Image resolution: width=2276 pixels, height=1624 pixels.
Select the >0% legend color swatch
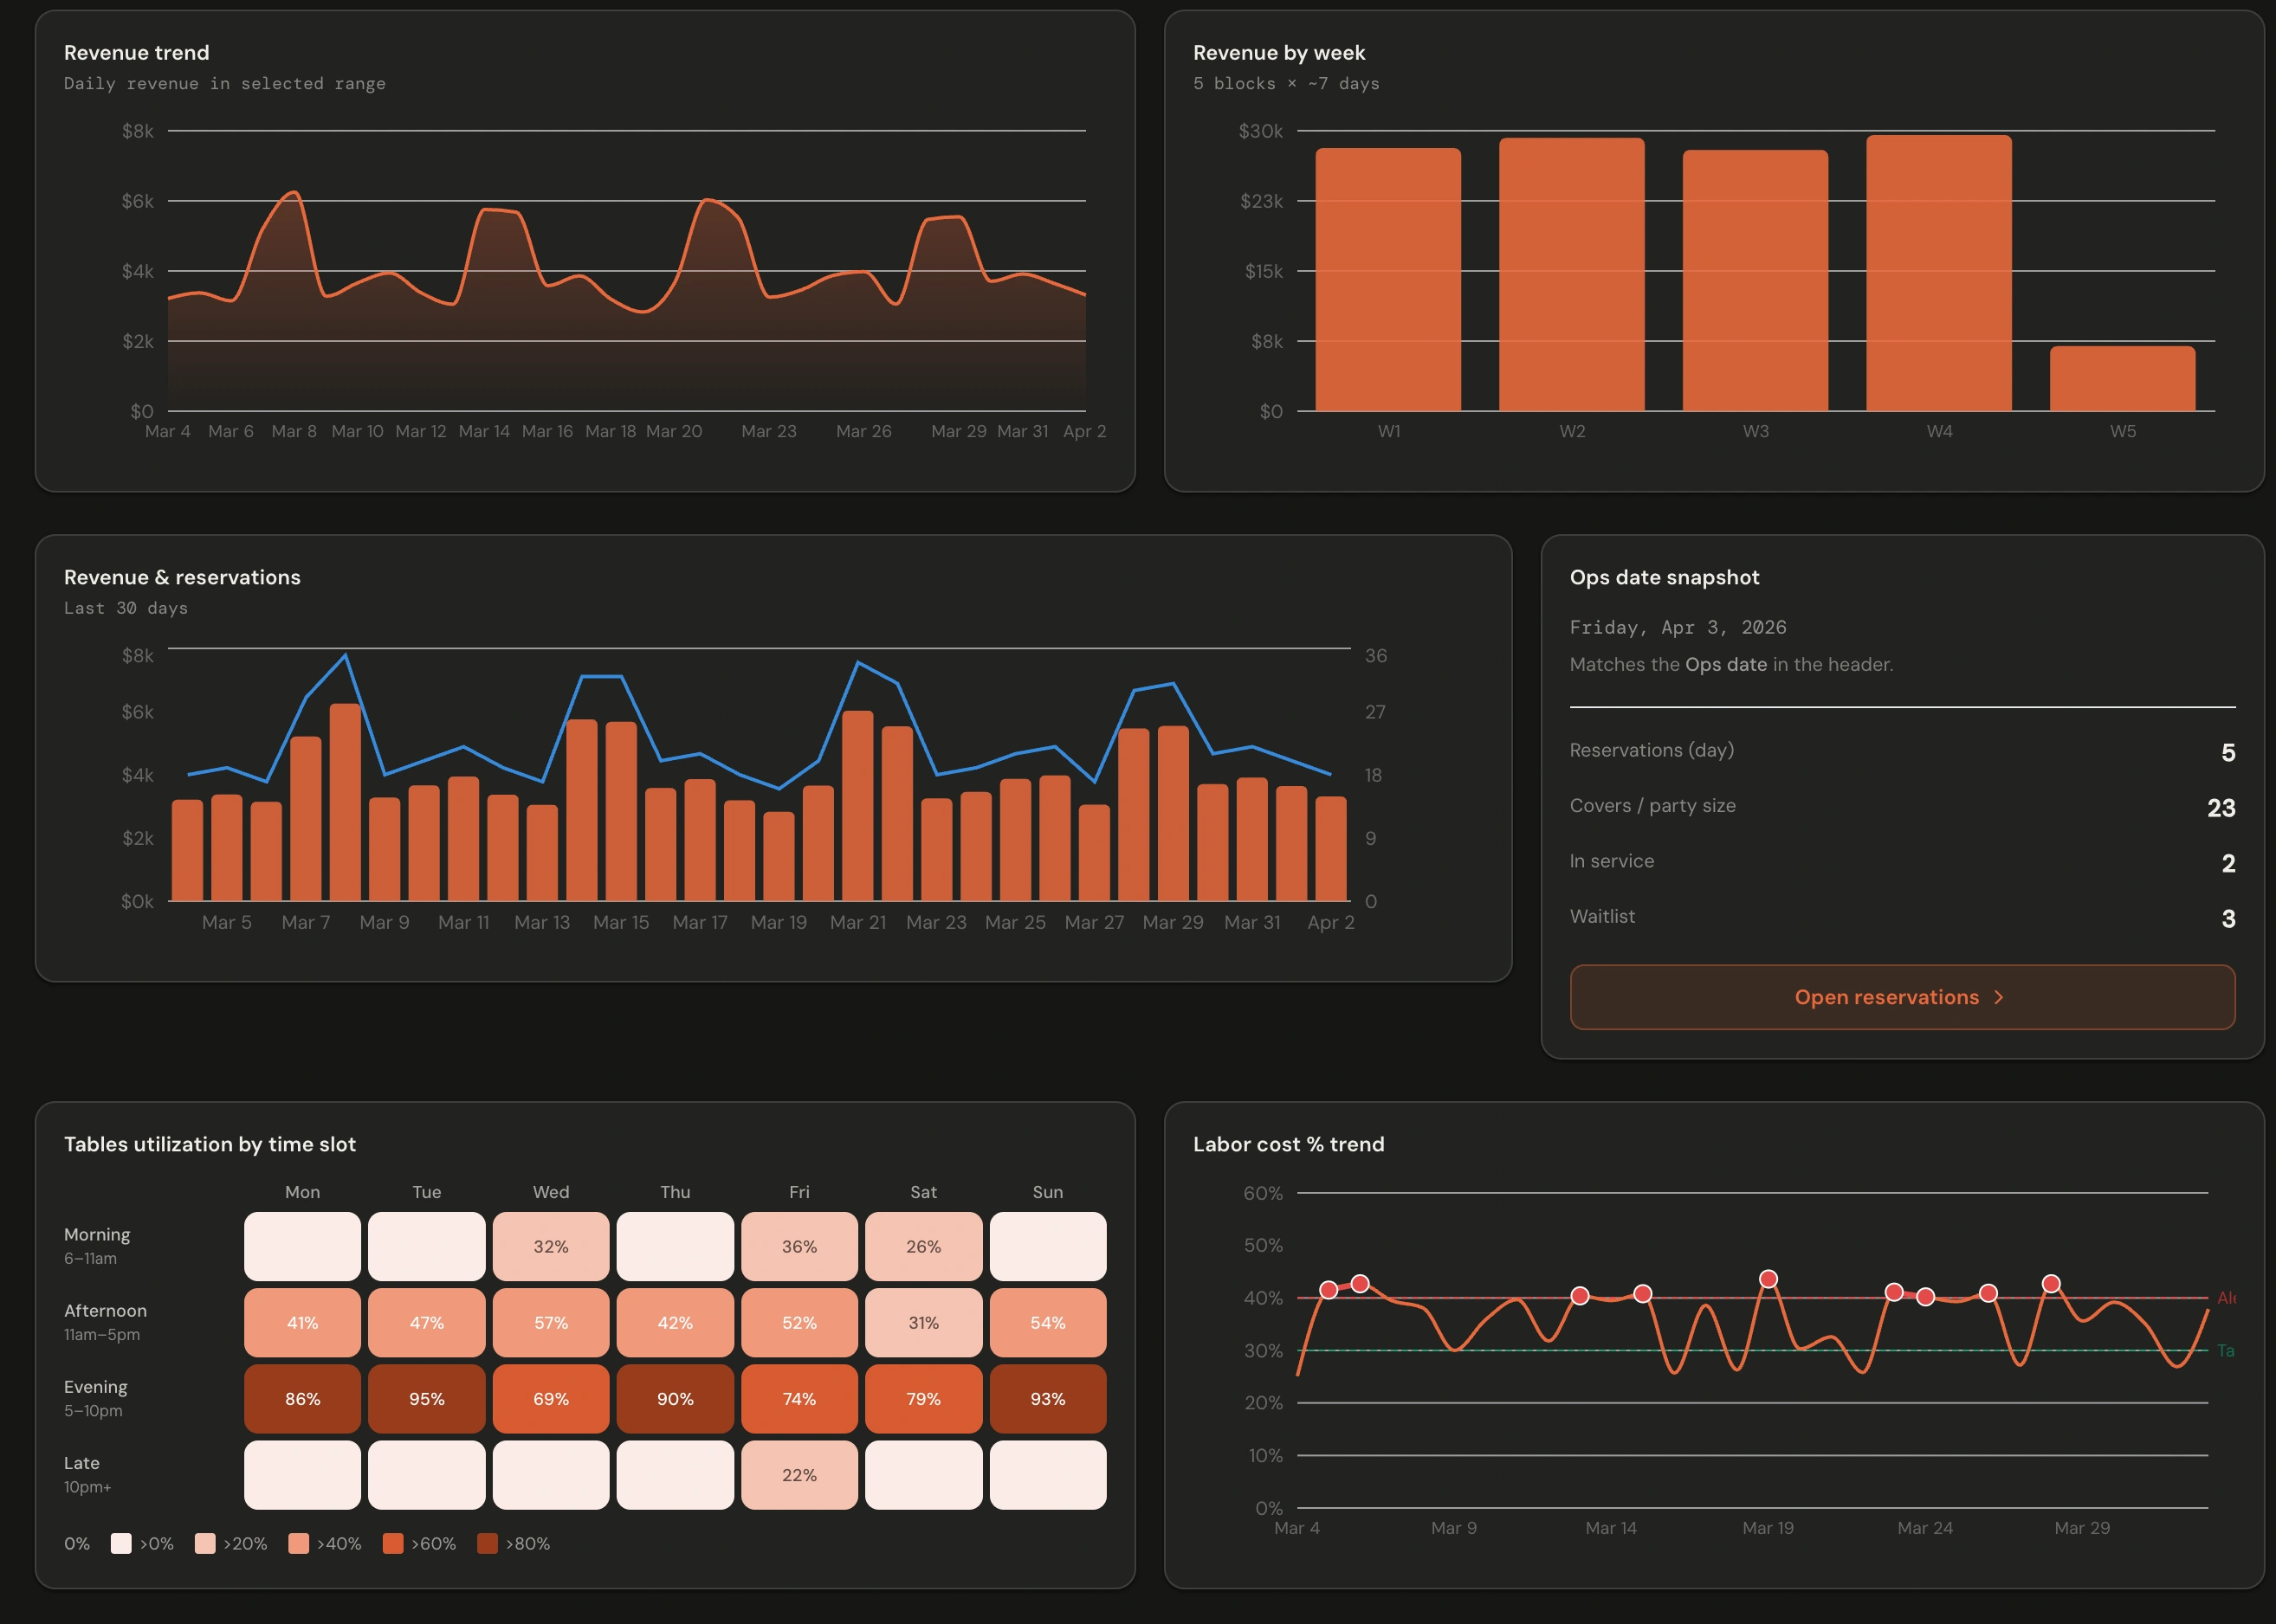tap(121, 1543)
